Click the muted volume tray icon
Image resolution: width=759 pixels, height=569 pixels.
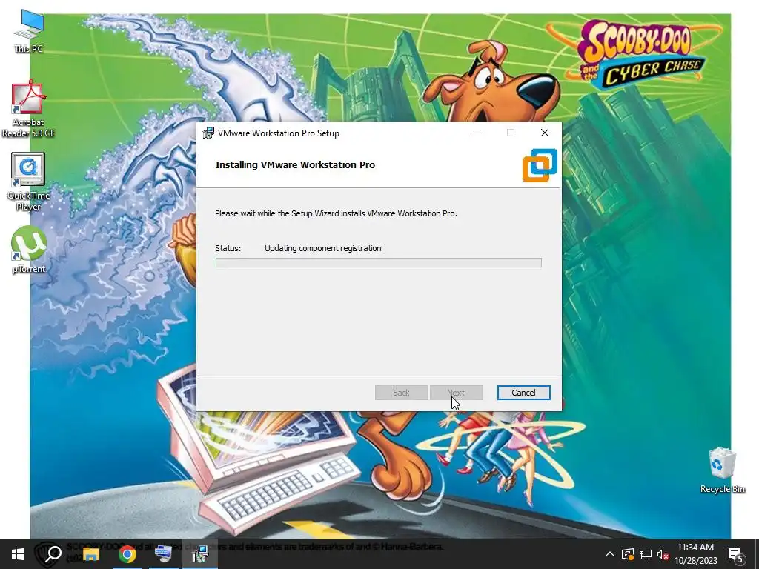(663, 554)
